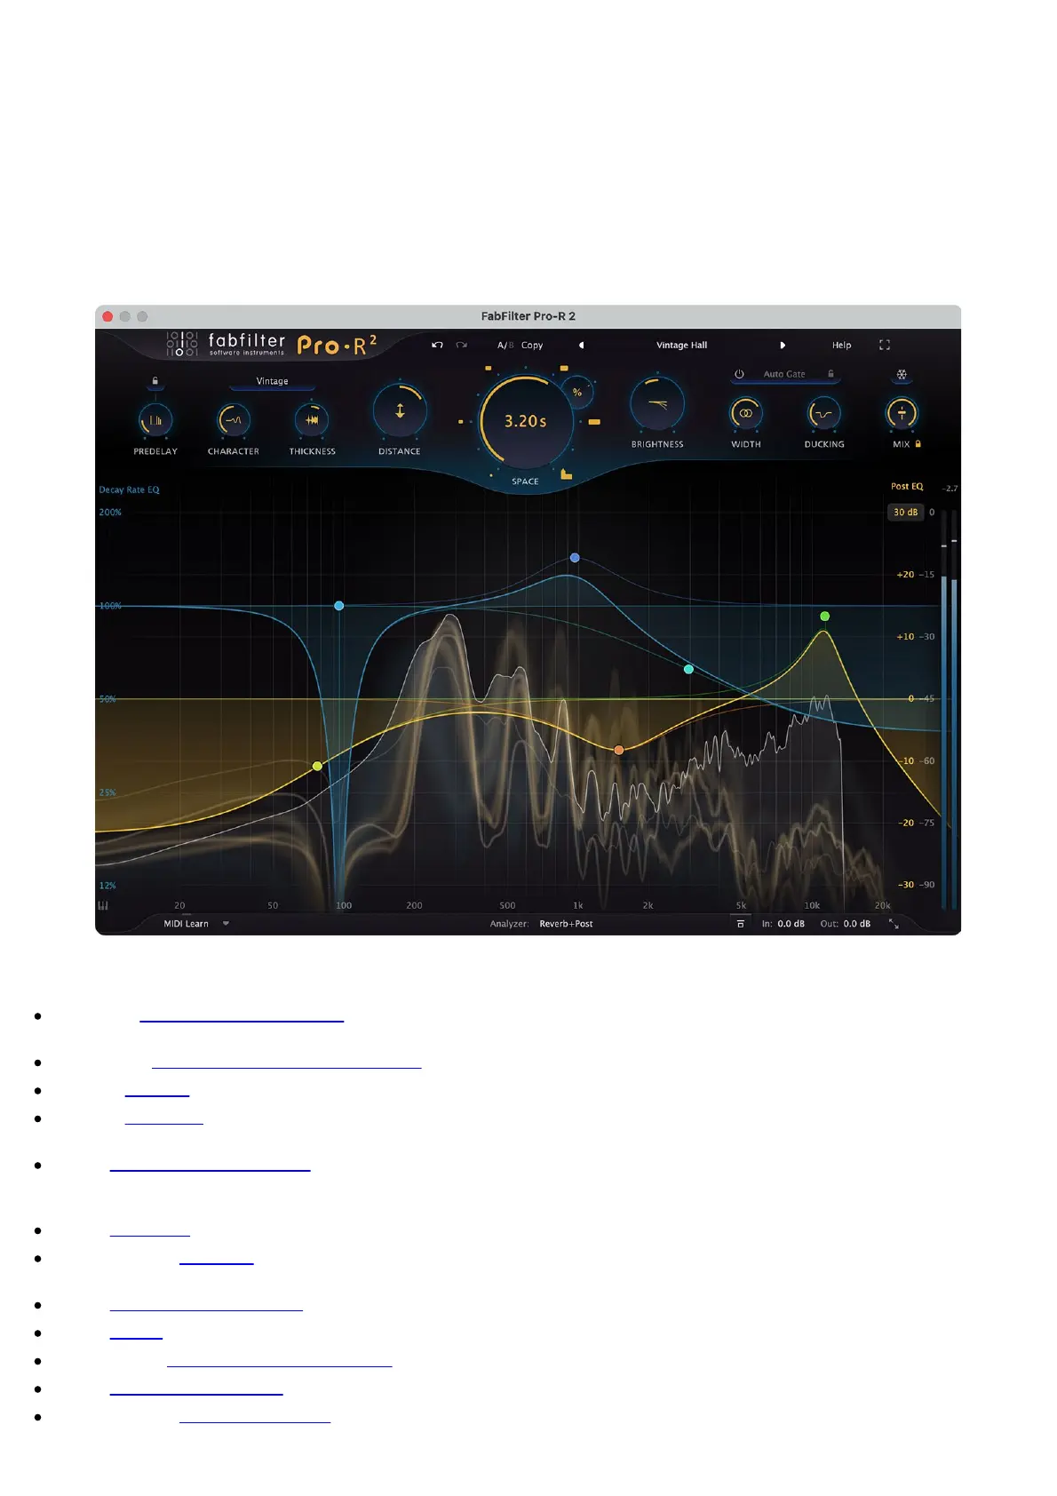This screenshot has height=1496, width=1057.
Task: Click the Distance knob
Action: tap(400, 411)
